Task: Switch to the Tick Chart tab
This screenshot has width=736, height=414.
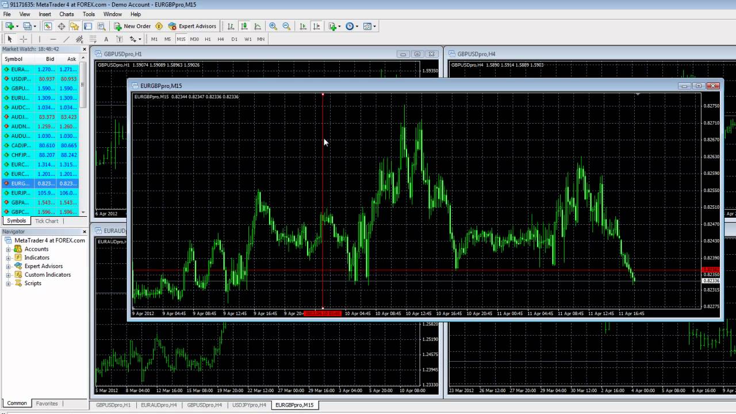Action: (47, 221)
